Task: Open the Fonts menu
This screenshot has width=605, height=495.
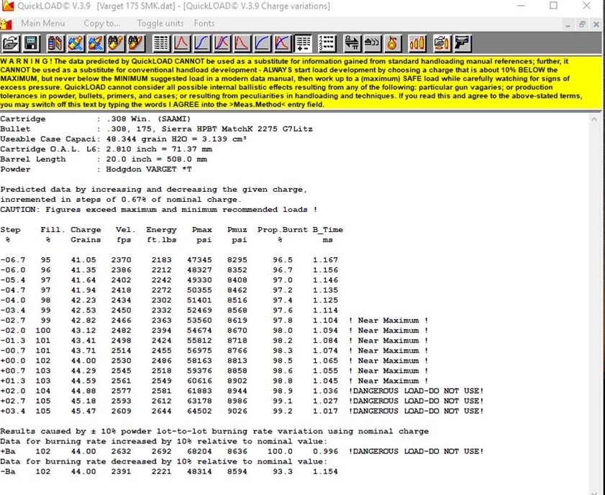Action: [204, 24]
